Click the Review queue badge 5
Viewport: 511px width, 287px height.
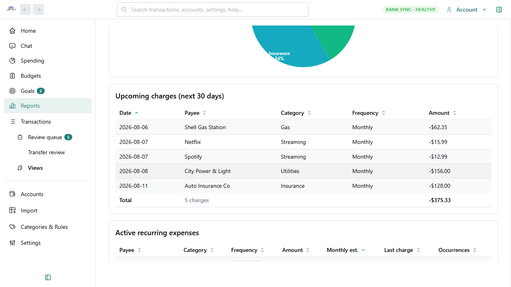pyautogui.click(x=68, y=137)
